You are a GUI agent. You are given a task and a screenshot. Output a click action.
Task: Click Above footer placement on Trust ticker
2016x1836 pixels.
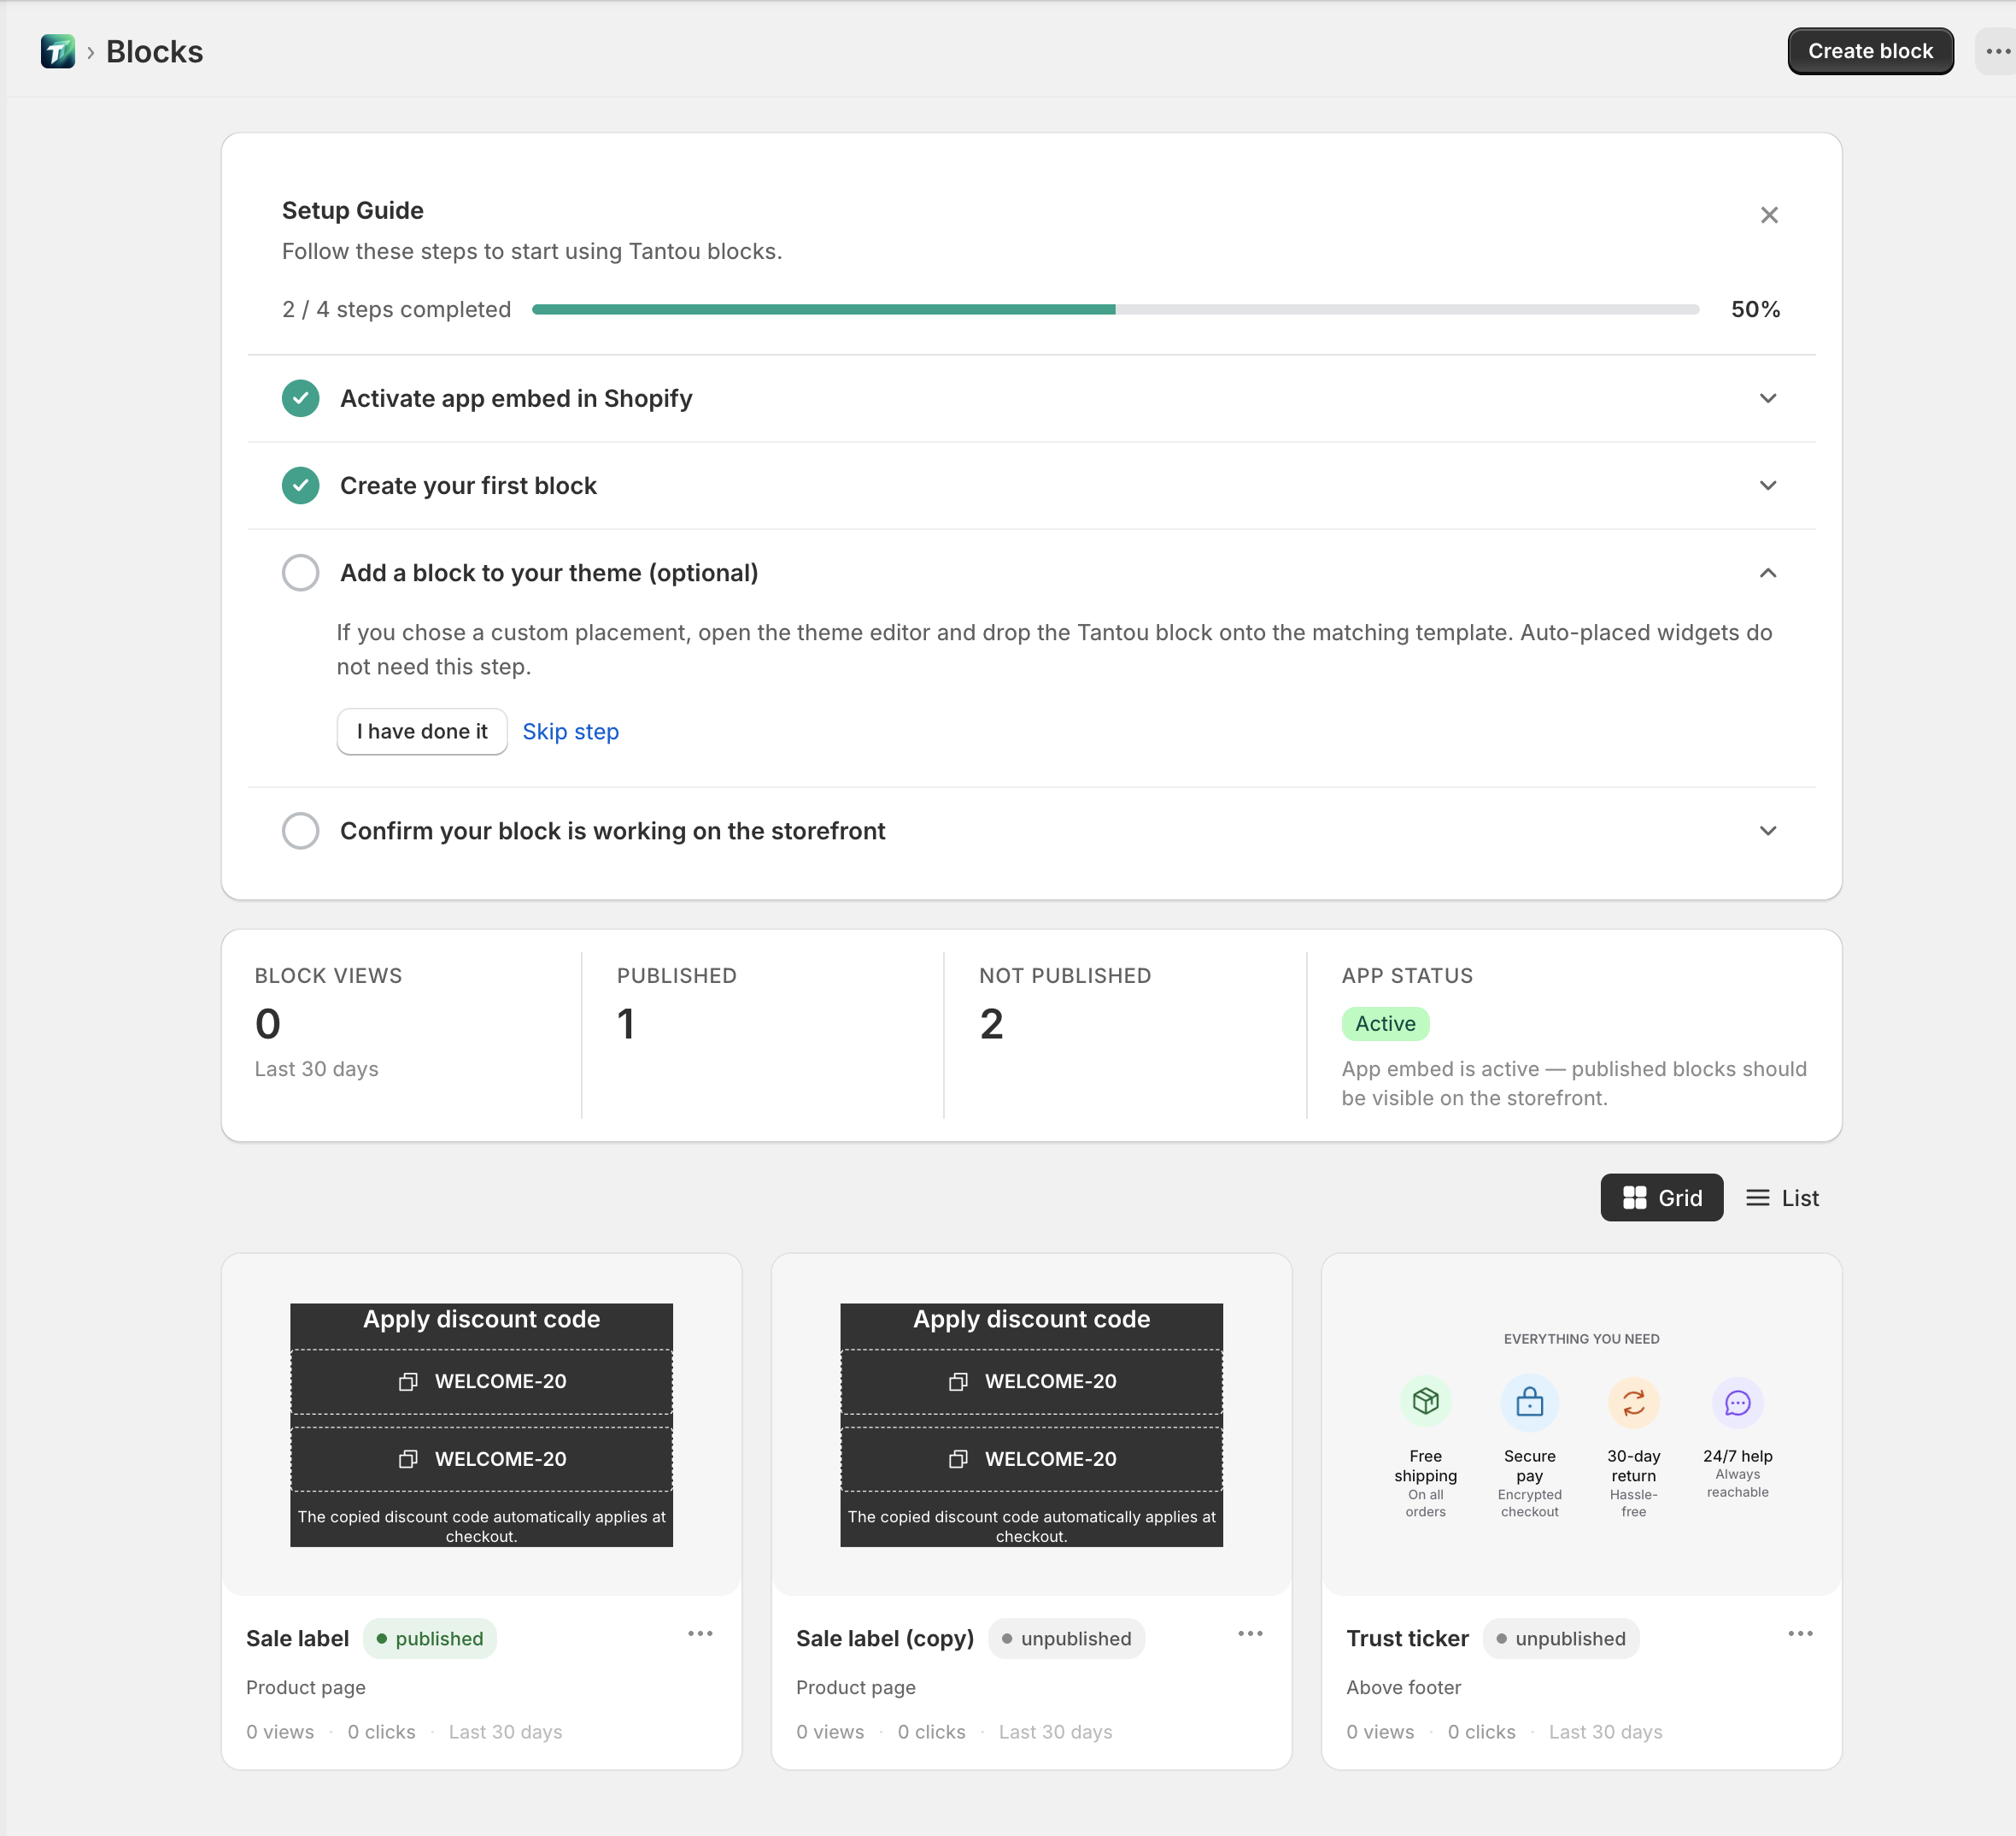(x=1403, y=1688)
